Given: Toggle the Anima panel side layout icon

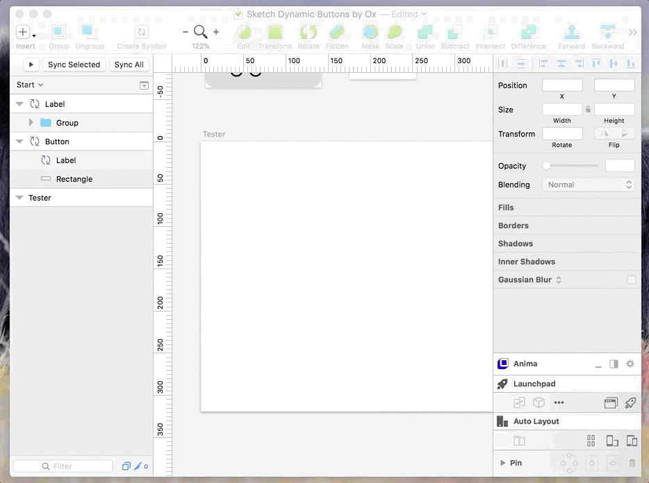Looking at the screenshot, I should coord(614,364).
